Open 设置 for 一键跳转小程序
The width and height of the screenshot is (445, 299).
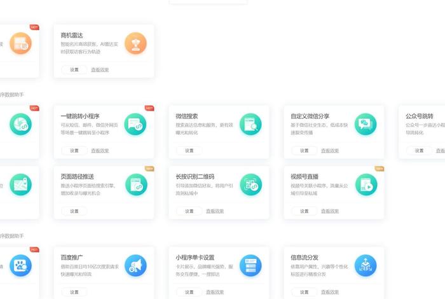(74, 151)
